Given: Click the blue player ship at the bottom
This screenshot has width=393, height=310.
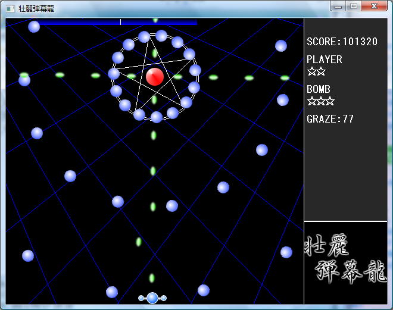Looking at the screenshot, I should [x=152, y=298].
